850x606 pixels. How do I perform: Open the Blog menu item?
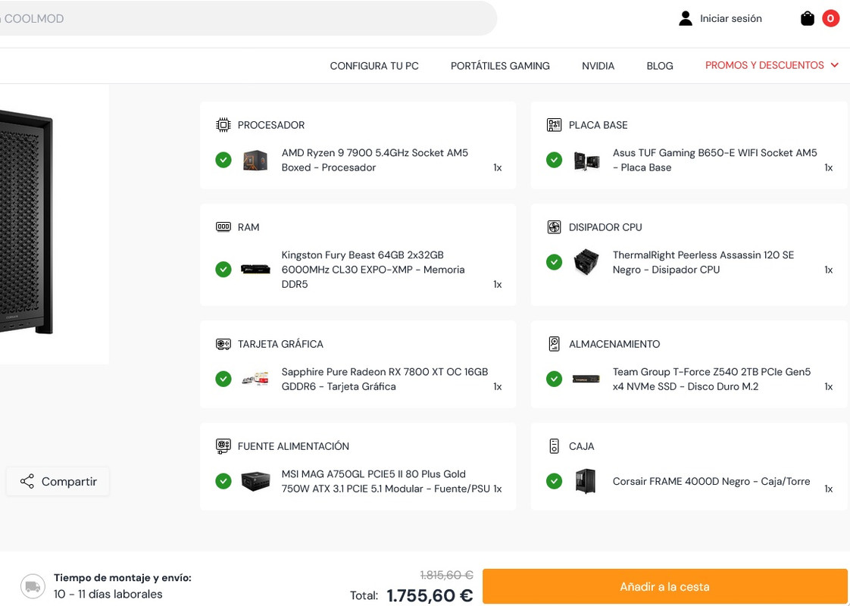[x=660, y=66]
